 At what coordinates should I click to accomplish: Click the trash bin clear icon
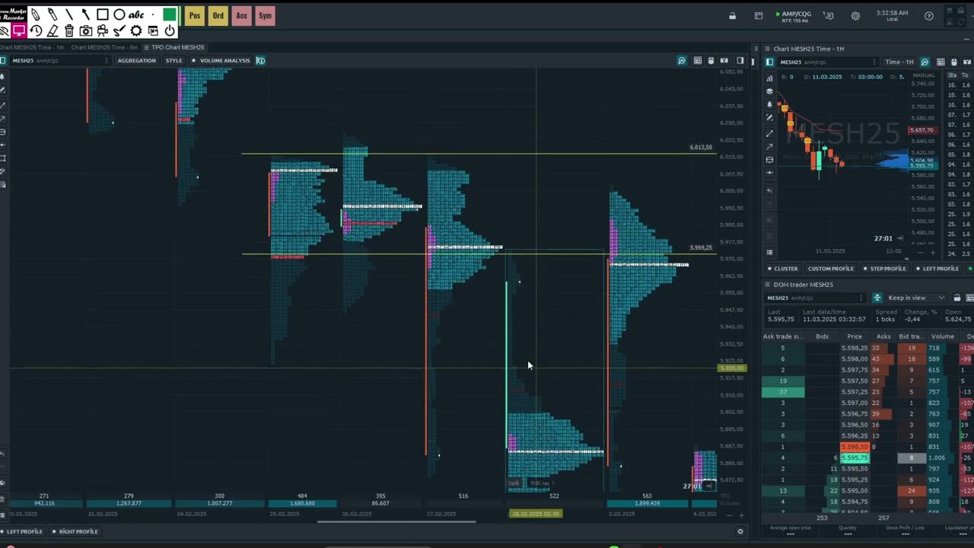69,30
